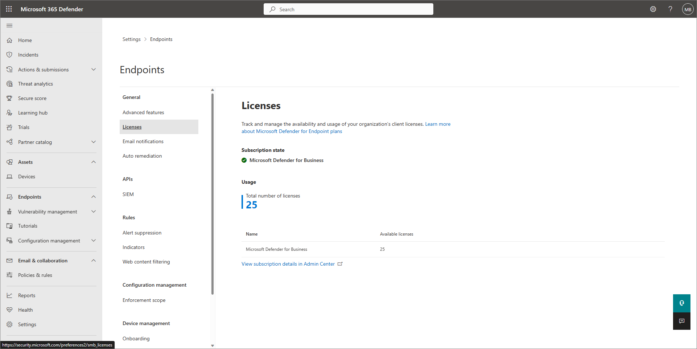Expand Vulnerability management chevron
The width and height of the screenshot is (697, 349).
pos(94,211)
